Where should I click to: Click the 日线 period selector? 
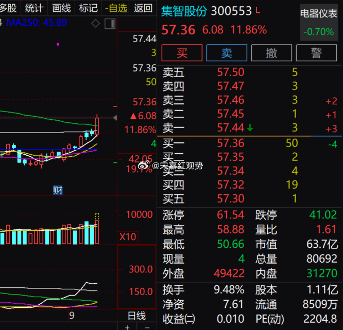tap(136, 316)
